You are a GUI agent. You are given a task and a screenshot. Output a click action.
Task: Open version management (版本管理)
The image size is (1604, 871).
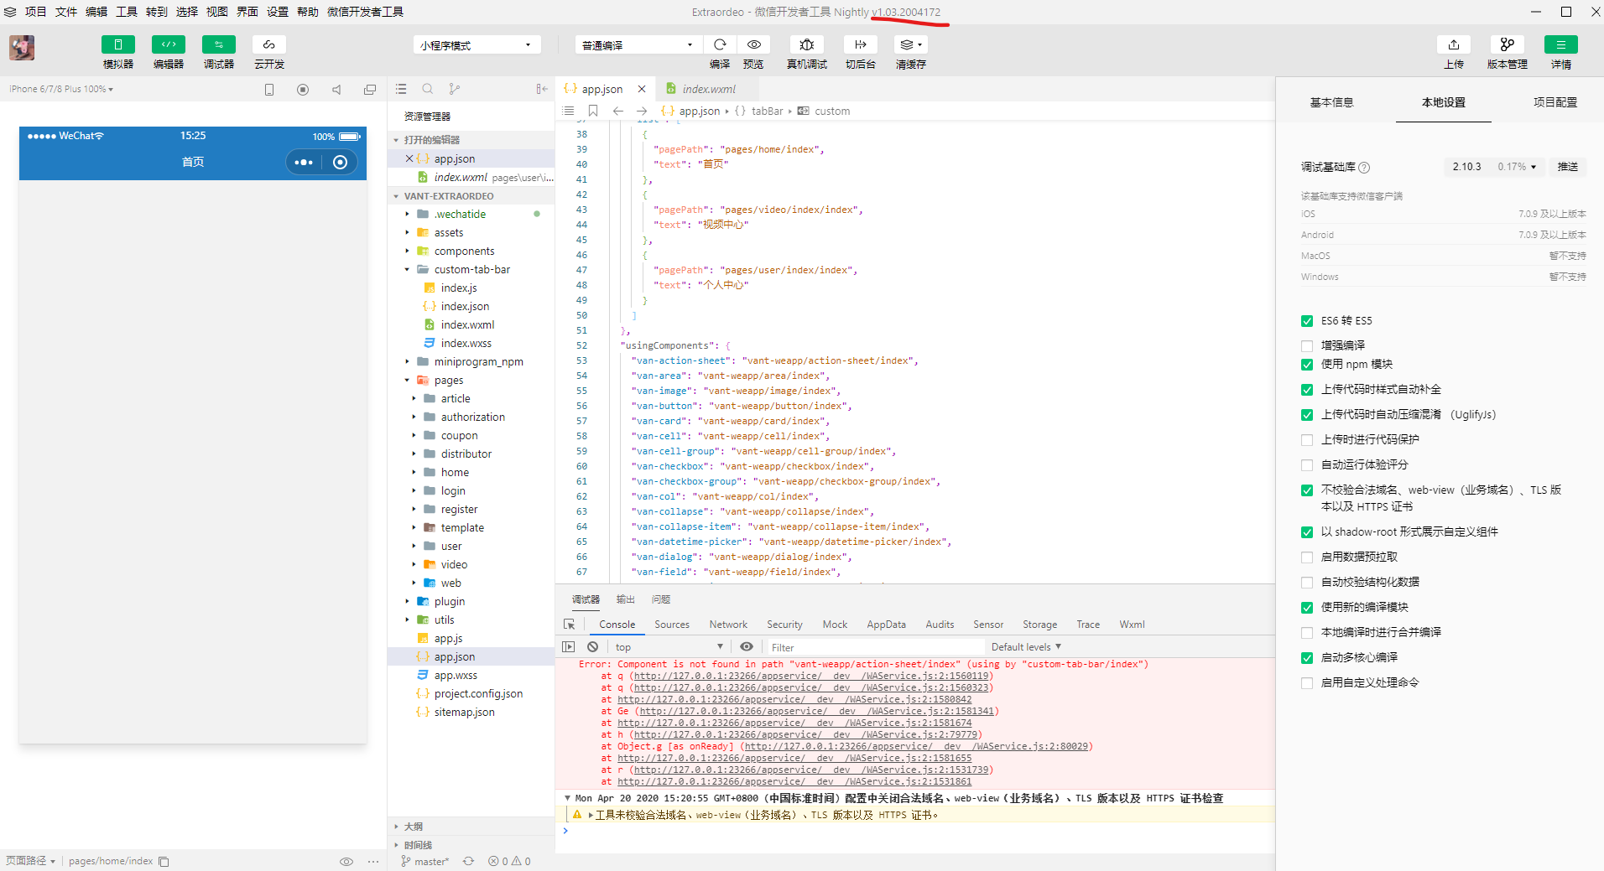tap(1508, 44)
